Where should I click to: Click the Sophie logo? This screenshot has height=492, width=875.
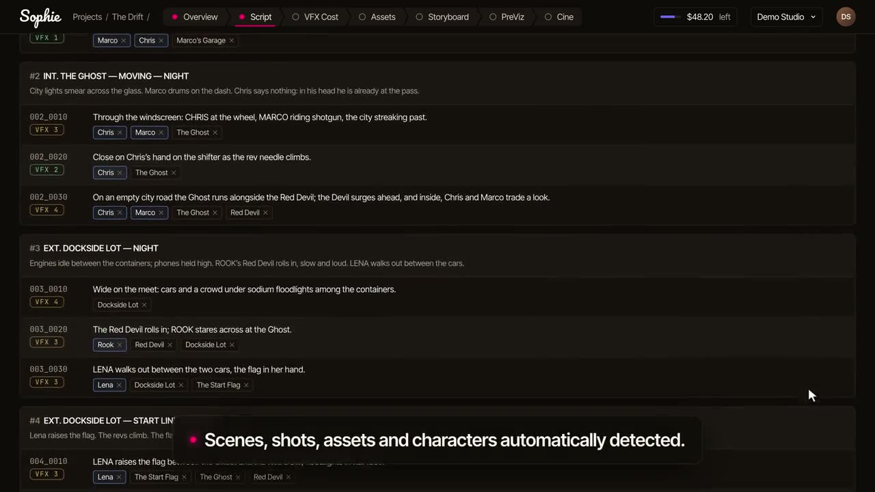(40, 17)
